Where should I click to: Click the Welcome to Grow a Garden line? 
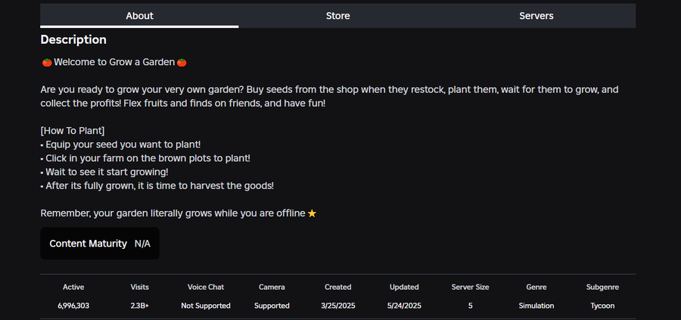point(114,62)
